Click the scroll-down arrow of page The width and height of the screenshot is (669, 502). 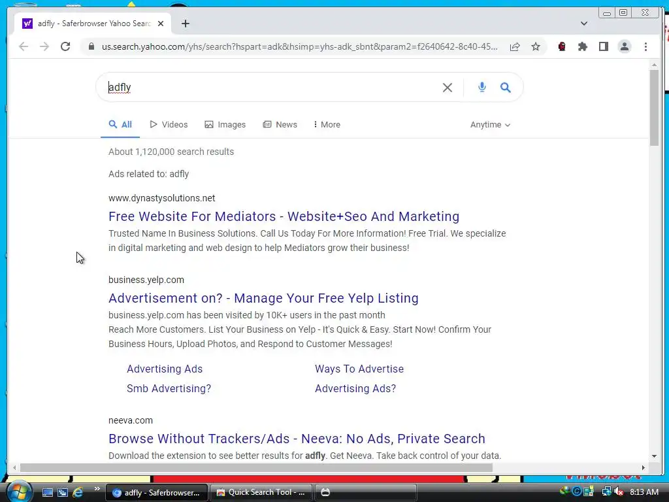(654, 456)
